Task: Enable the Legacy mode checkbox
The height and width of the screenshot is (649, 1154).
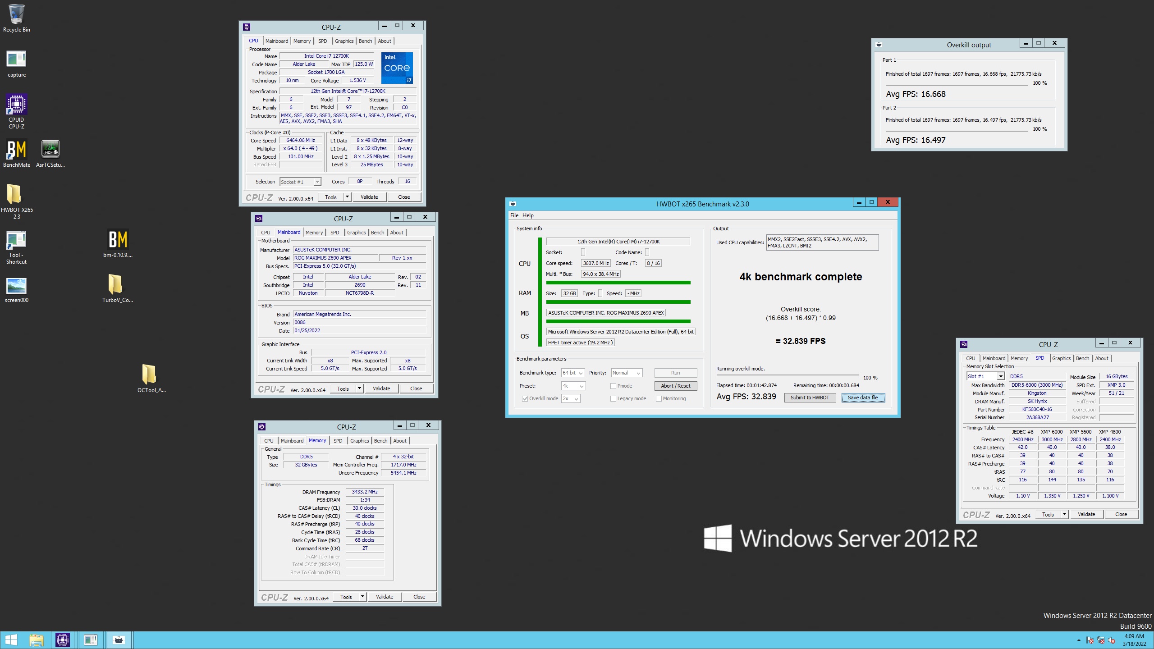Action: (x=613, y=398)
